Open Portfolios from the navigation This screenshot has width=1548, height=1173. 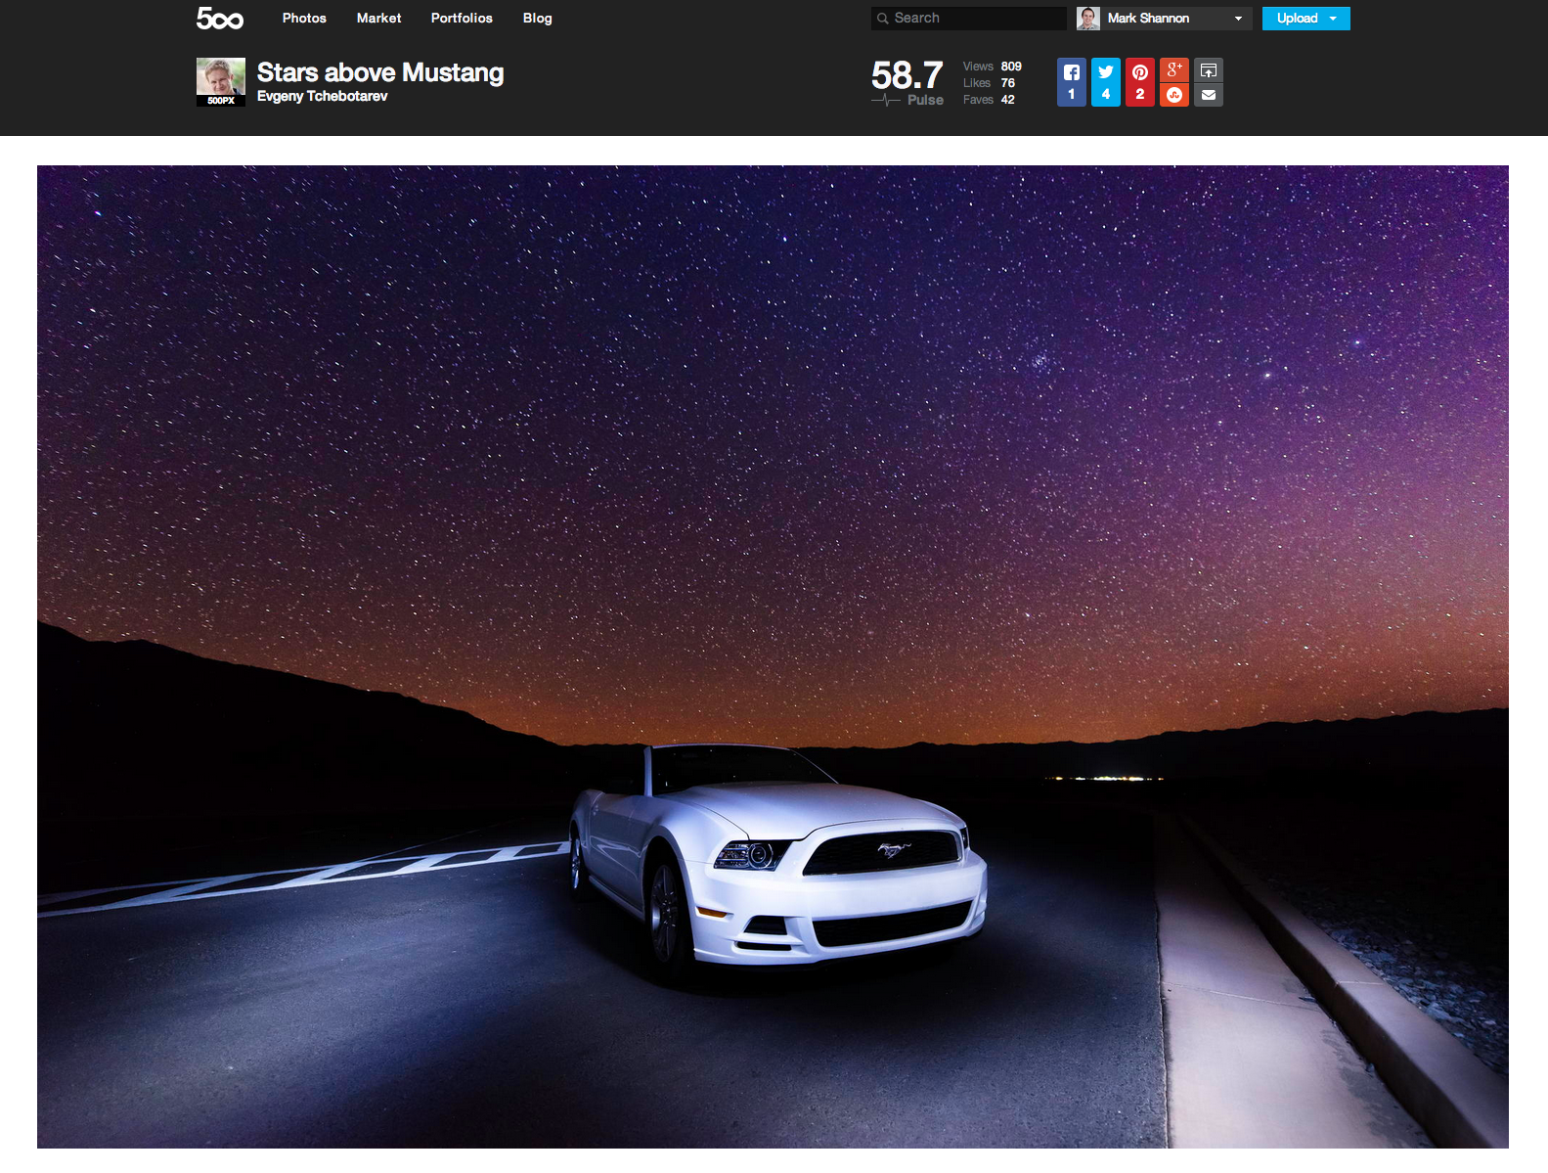point(462,19)
